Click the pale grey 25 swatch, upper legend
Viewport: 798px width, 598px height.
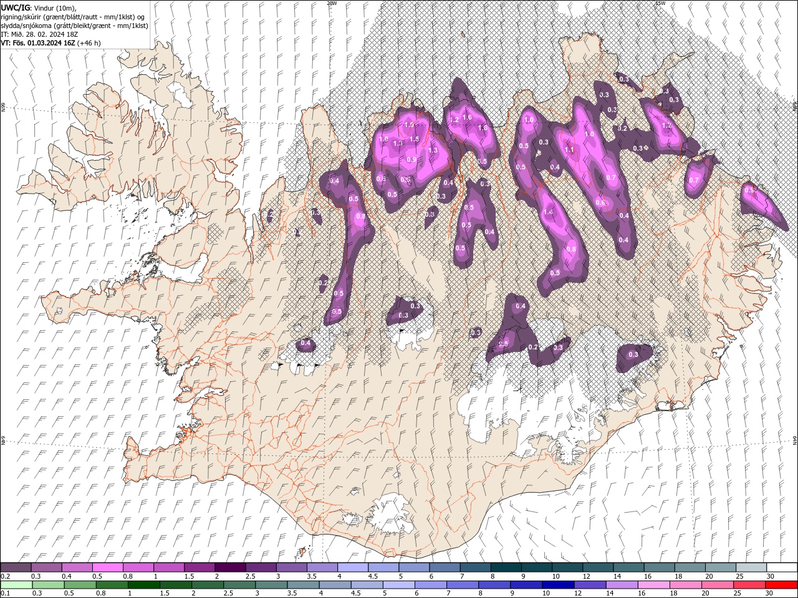click(751, 567)
